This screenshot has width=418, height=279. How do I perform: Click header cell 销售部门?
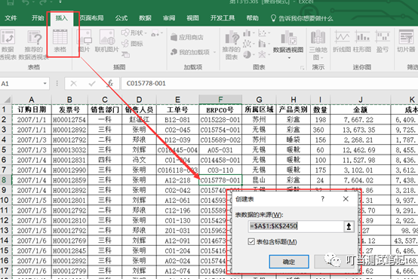click(105, 109)
